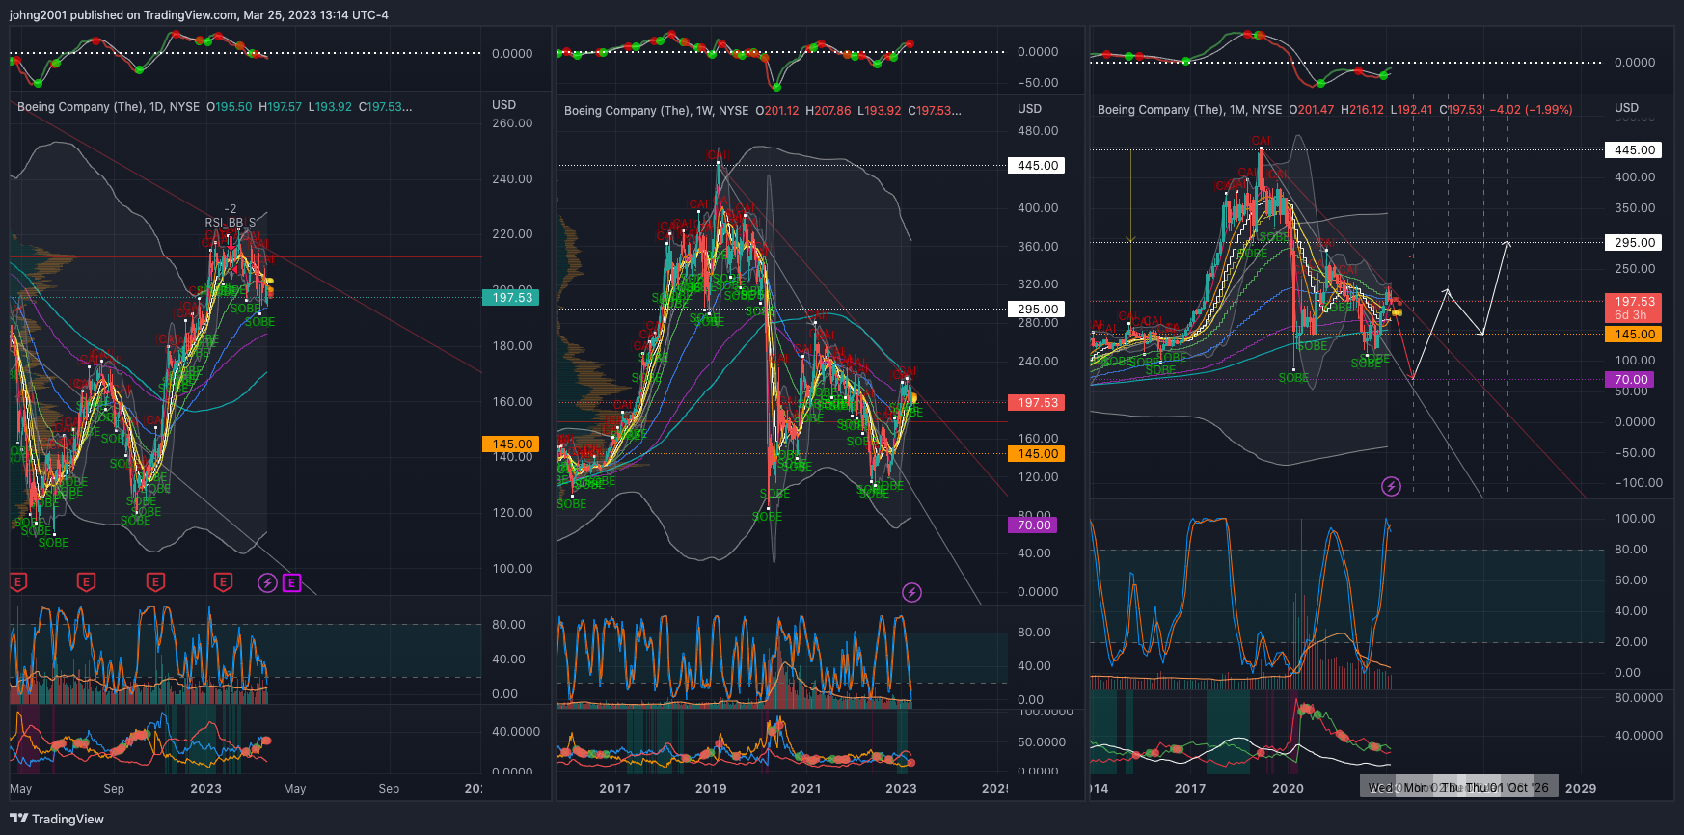This screenshot has width=1684, height=835.
Task: Click the 480.00 price axis value on weekly chart
Action: [1038, 131]
